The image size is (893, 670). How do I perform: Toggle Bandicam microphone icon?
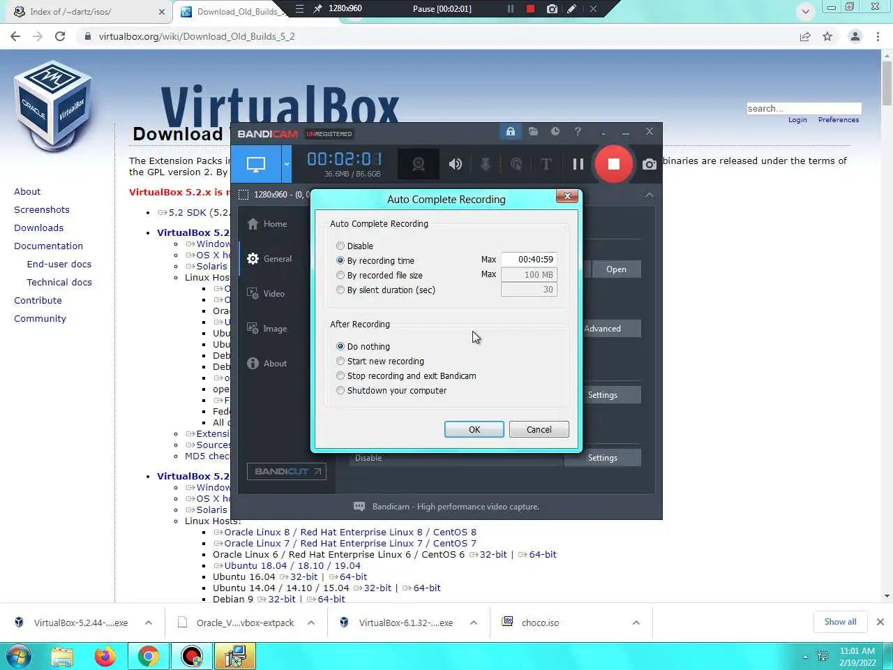tap(486, 164)
